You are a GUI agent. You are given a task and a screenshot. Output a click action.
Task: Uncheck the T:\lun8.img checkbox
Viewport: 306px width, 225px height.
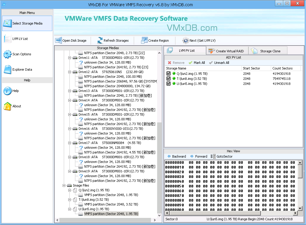168,79
